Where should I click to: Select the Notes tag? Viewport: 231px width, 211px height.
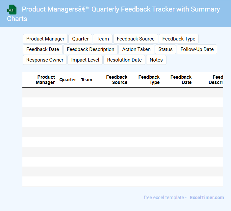pyautogui.click(x=156, y=60)
